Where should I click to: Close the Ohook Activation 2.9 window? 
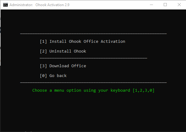(179, 5)
